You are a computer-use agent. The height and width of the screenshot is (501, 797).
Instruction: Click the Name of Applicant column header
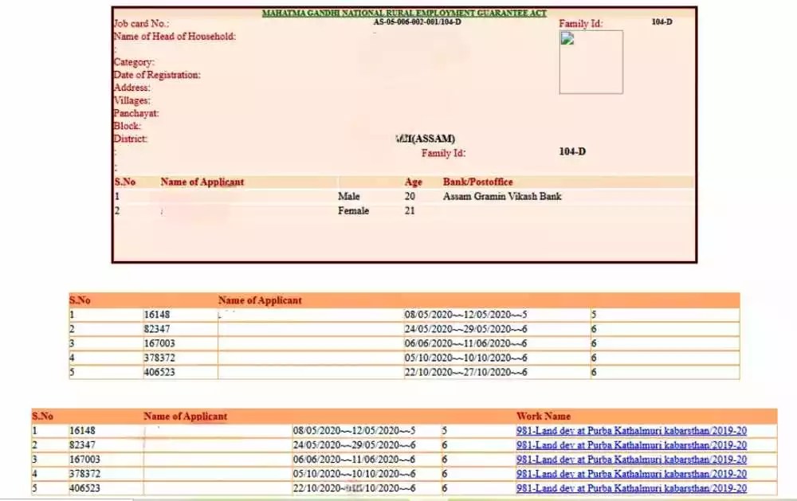(x=202, y=182)
